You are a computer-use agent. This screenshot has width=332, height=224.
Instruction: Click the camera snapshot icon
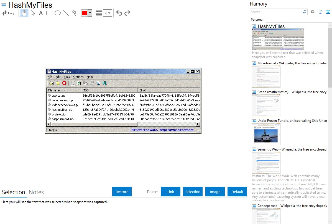(313, 12)
